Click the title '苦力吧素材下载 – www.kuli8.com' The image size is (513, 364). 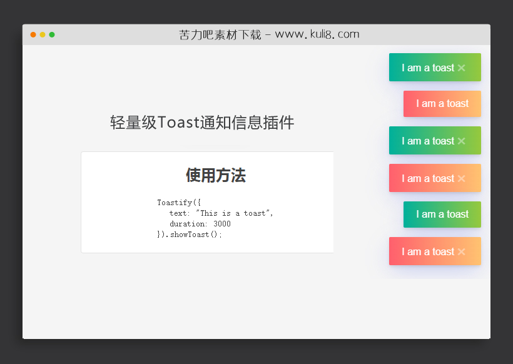[x=269, y=34]
